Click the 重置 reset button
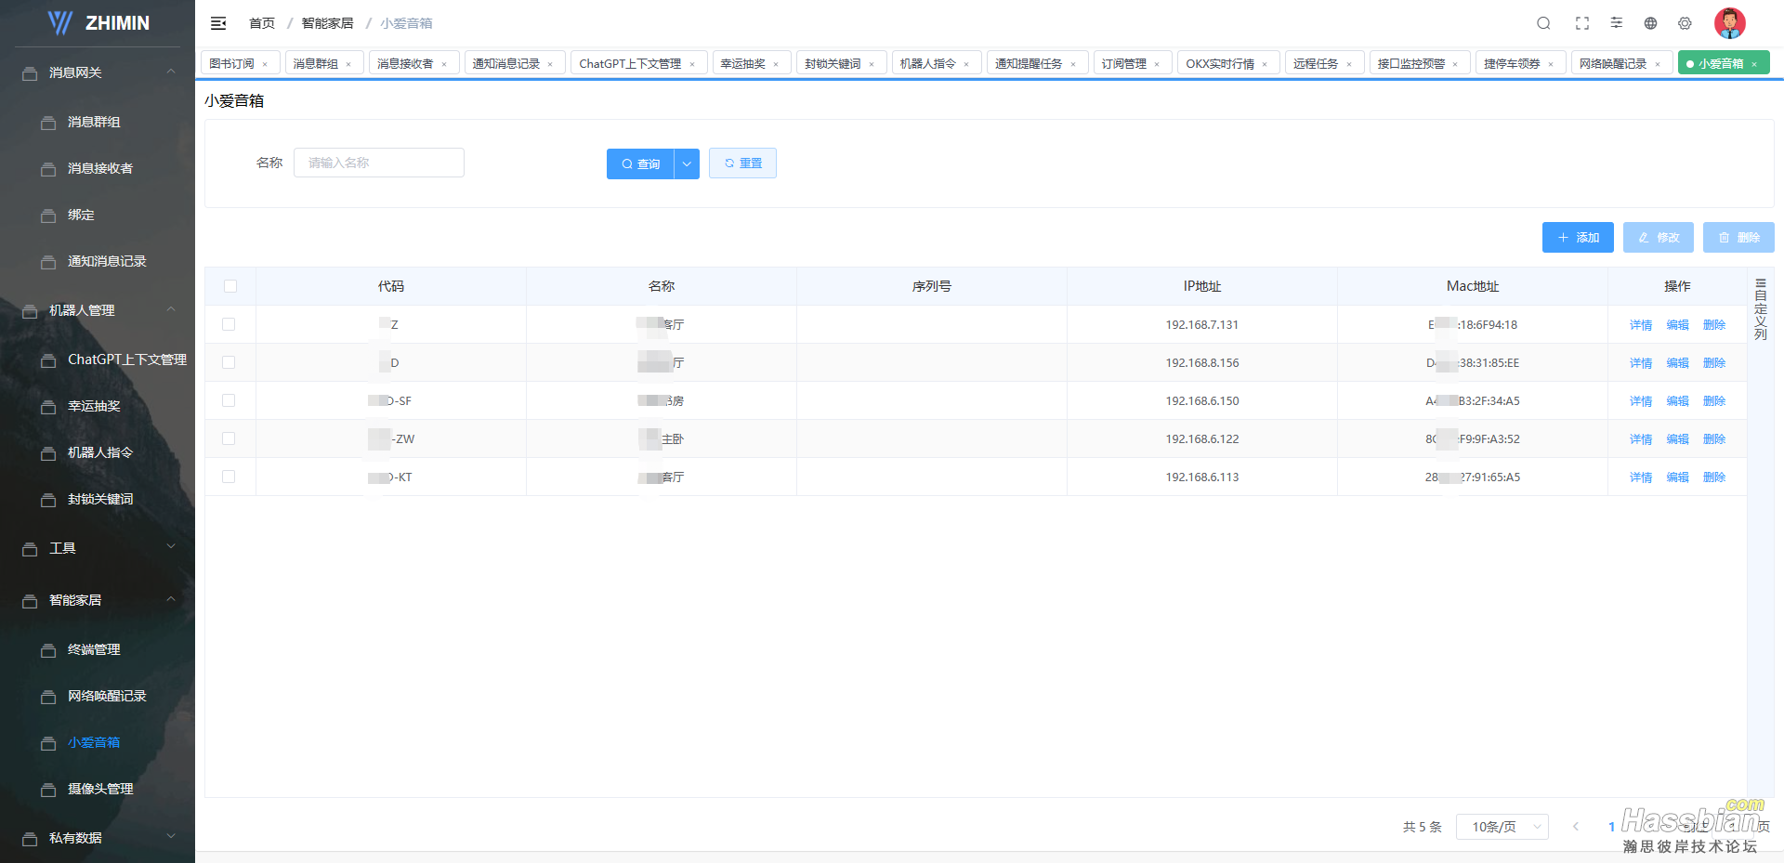Image resolution: width=1784 pixels, height=863 pixels. click(x=742, y=163)
